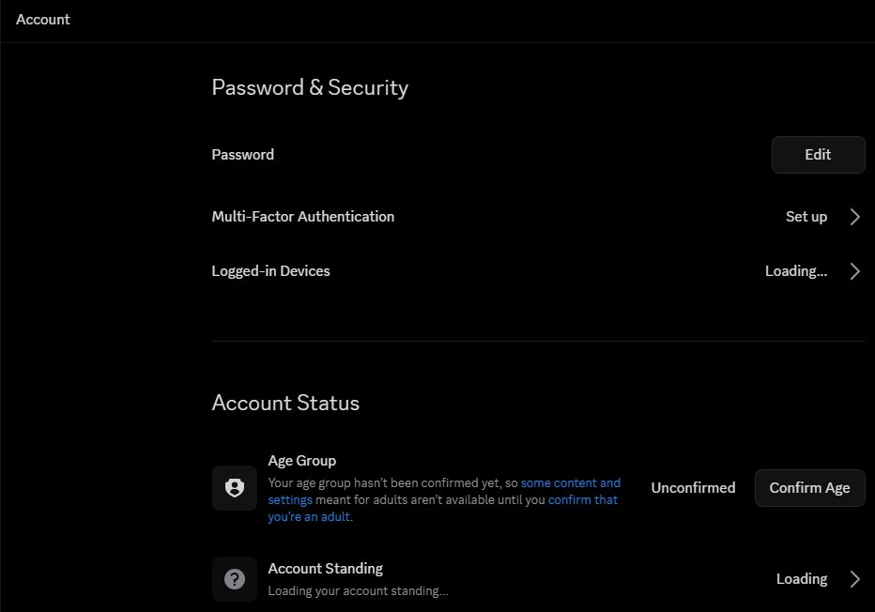Expand Account Standing chevron arrow
This screenshot has height=612, width=875.
(854, 579)
